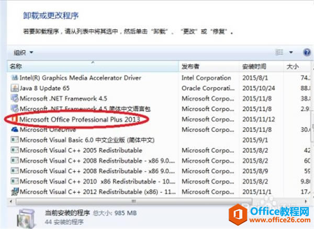Viewport: 314px width, 229px height.
Task: Click Oracle Corporation publisher cell
Action: pyautogui.click(x=208, y=88)
